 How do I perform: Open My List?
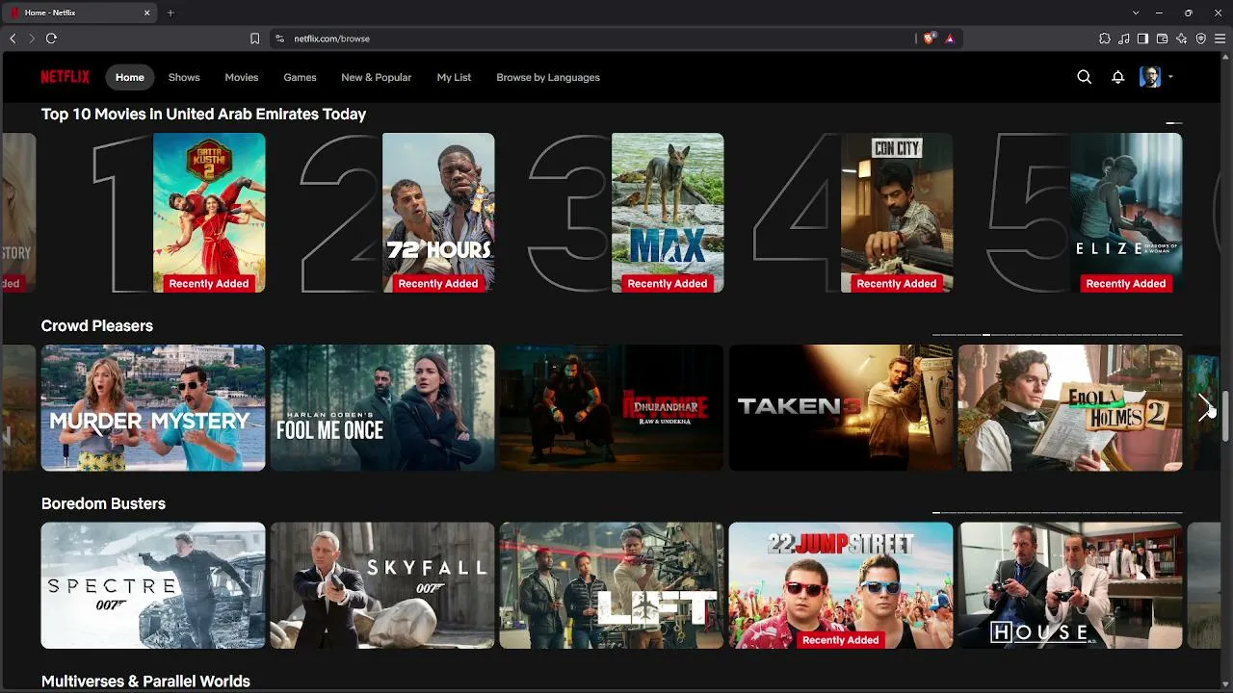tap(454, 77)
